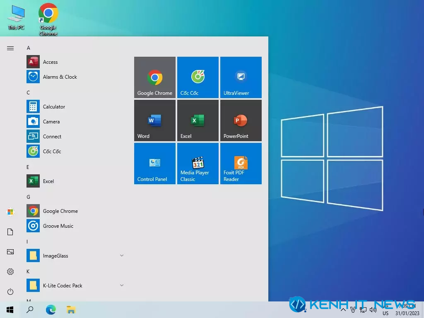This screenshot has height=318, width=424.
Task: Open the Control Panel tile
Action: coord(155,164)
